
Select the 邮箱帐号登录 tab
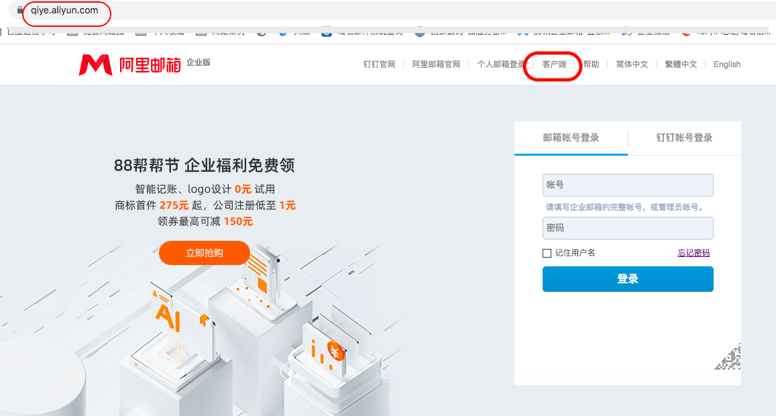pos(571,138)
